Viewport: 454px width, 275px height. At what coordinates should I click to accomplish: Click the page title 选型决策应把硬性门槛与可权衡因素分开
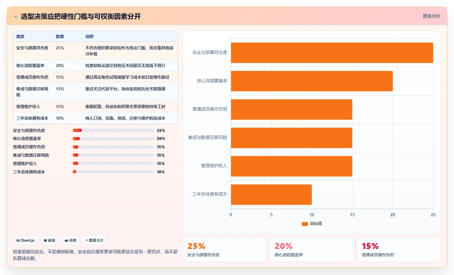(x=81, y=16)
